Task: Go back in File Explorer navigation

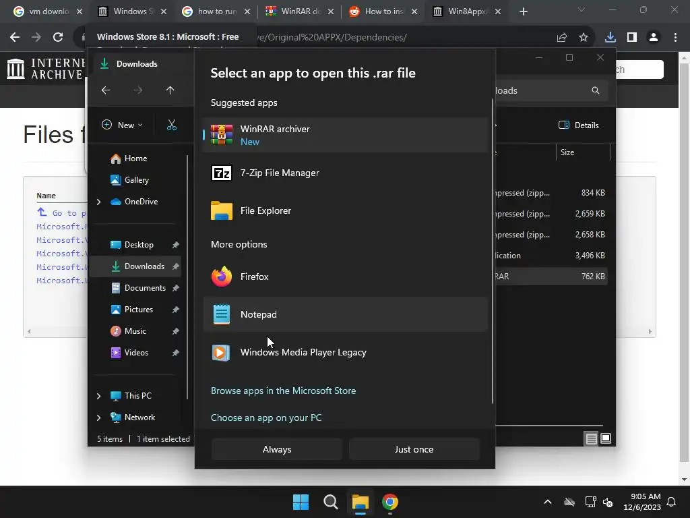Action: [106, 90]
